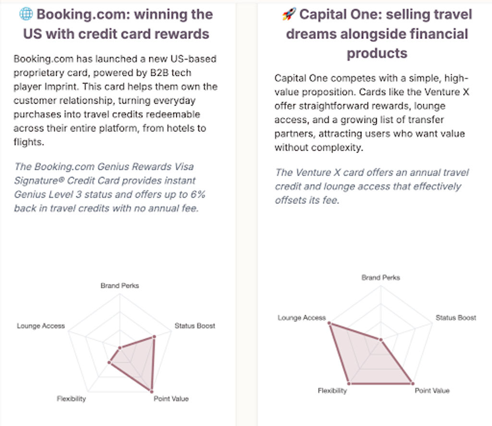Click the globe icon beside Booking.com heading

click(x=26, y=14)
